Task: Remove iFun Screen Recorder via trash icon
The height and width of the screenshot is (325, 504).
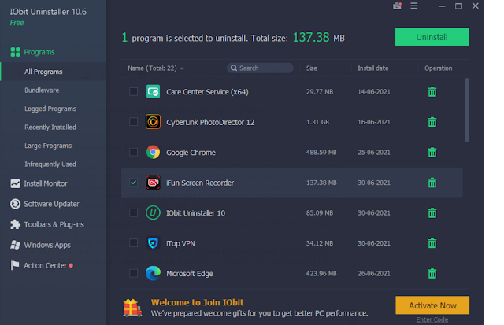Action: click(x=432, y=183)
